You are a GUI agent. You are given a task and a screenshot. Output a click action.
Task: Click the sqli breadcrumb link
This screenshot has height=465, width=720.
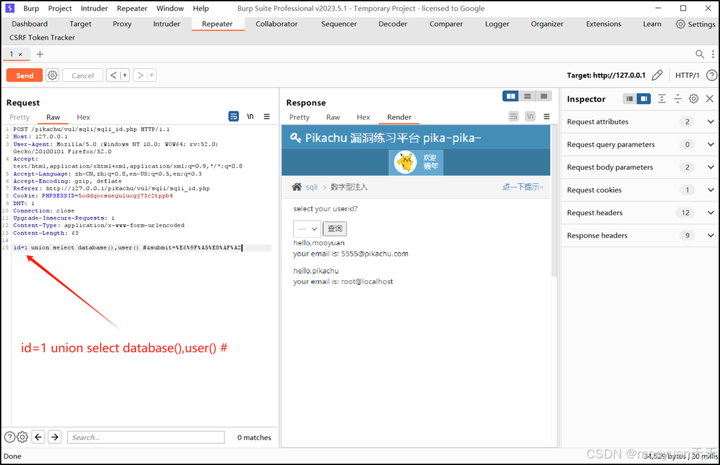[x=311, y=187]
